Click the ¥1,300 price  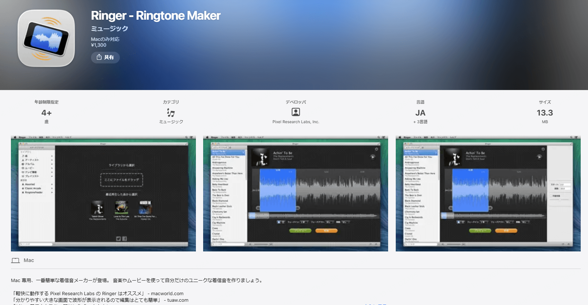(x=99, y=45)
